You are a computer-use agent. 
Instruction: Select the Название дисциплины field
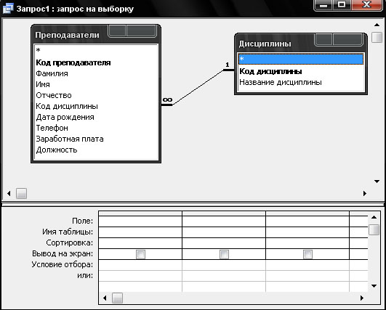[x=301, y=82]
